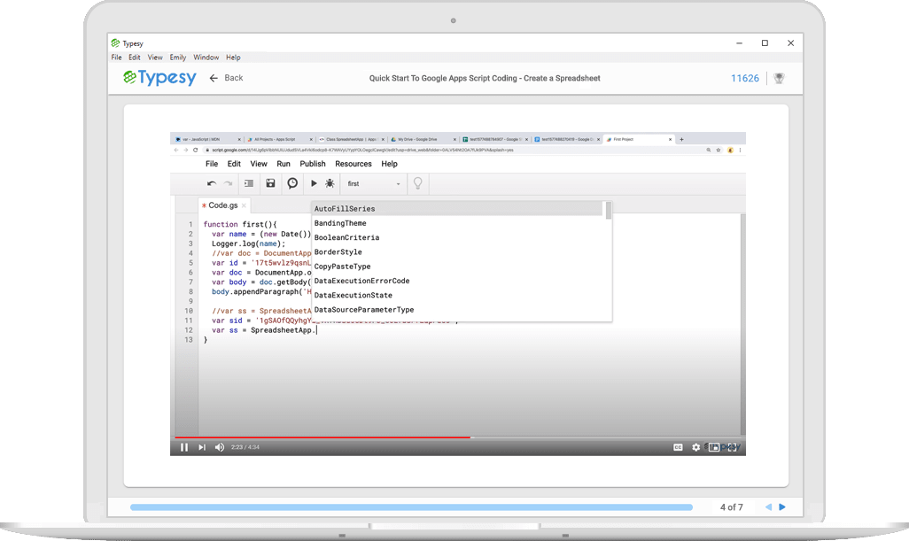Open the Typesy File menu

(x=117, y=58)
